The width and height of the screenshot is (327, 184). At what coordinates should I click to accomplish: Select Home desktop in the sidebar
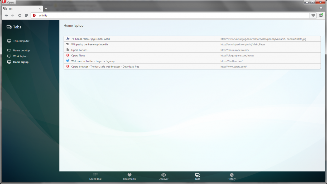click(x=21, y=50)
